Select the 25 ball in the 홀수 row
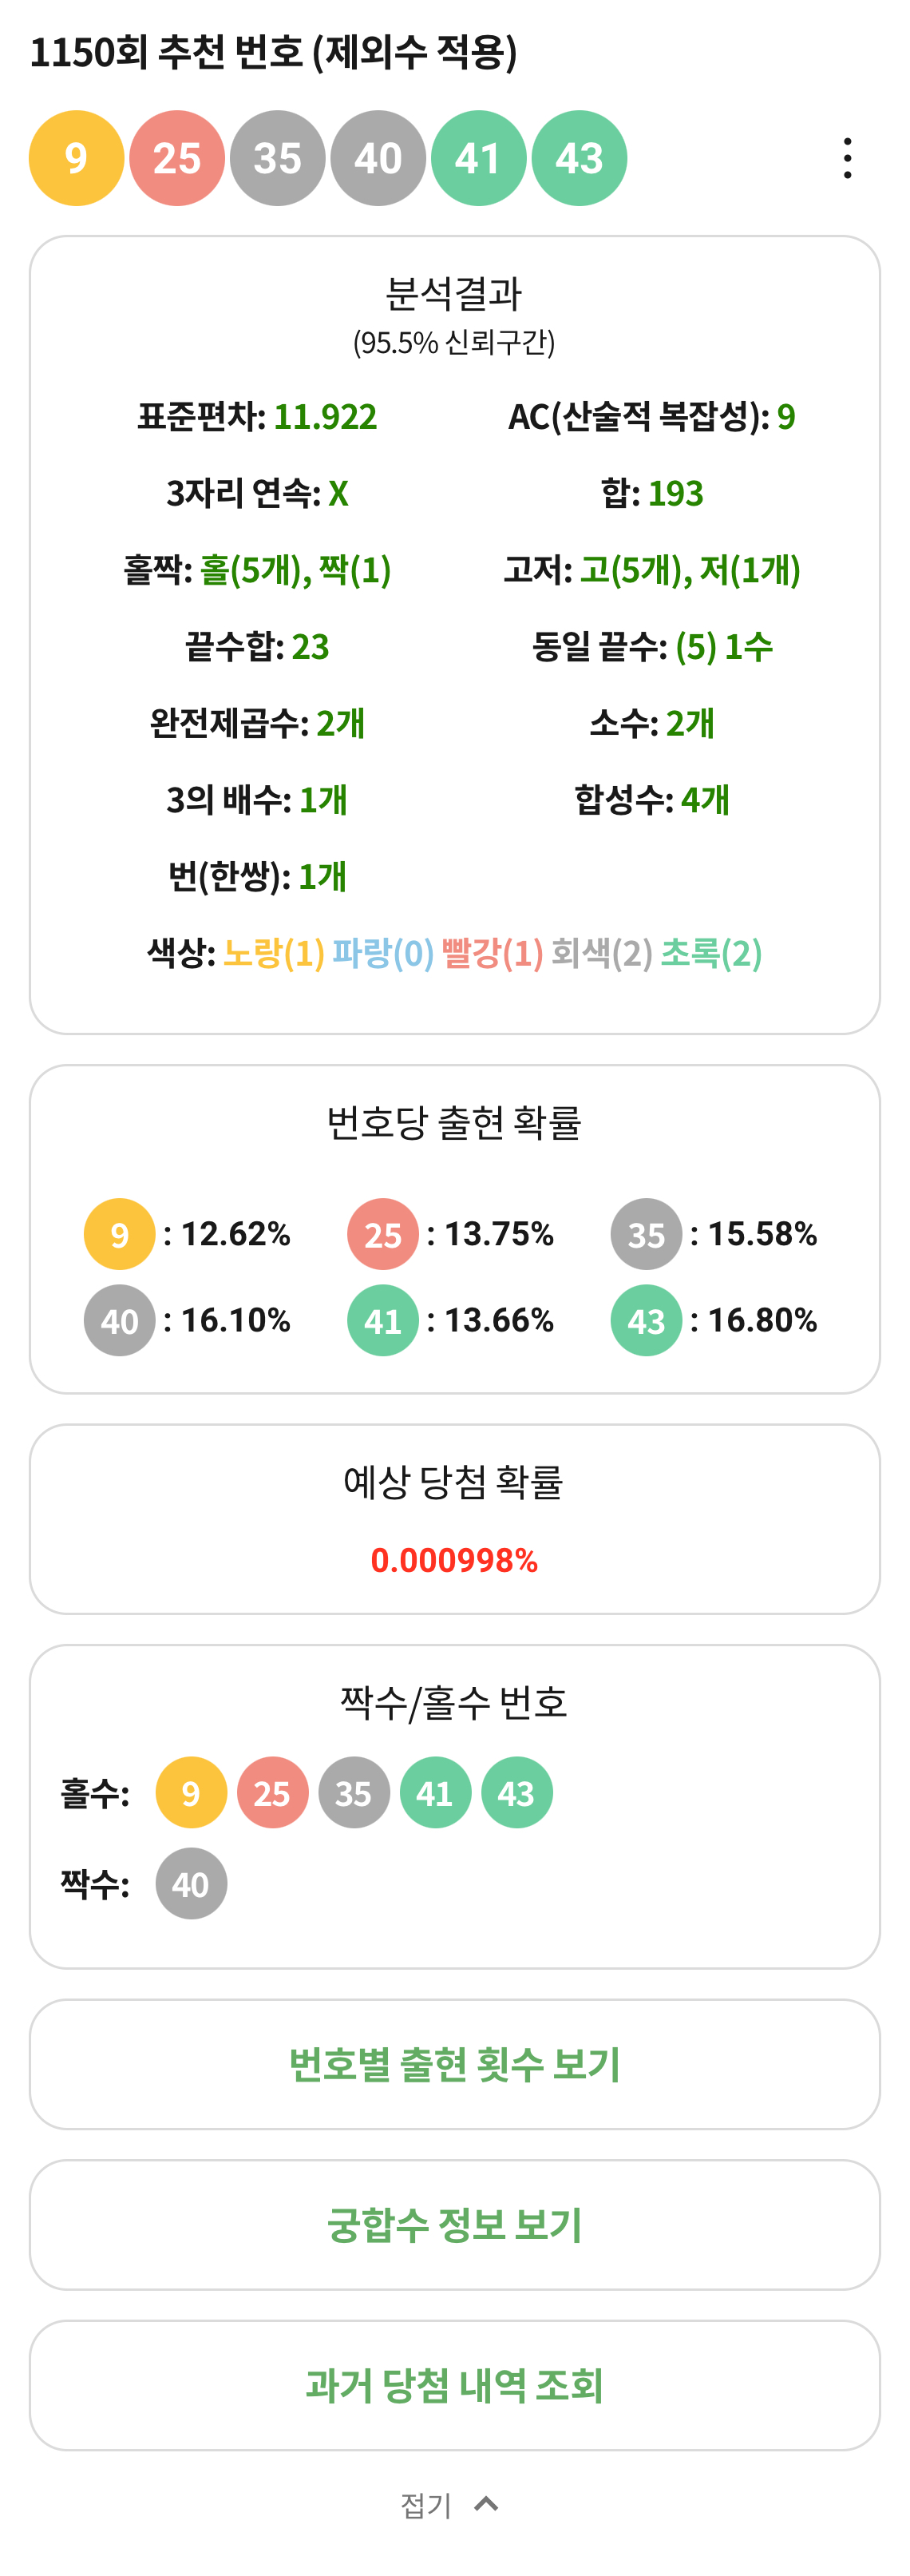 (271, 1793)
